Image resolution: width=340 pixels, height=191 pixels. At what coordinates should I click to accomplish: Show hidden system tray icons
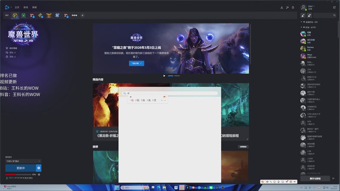[x=301, y=188]
